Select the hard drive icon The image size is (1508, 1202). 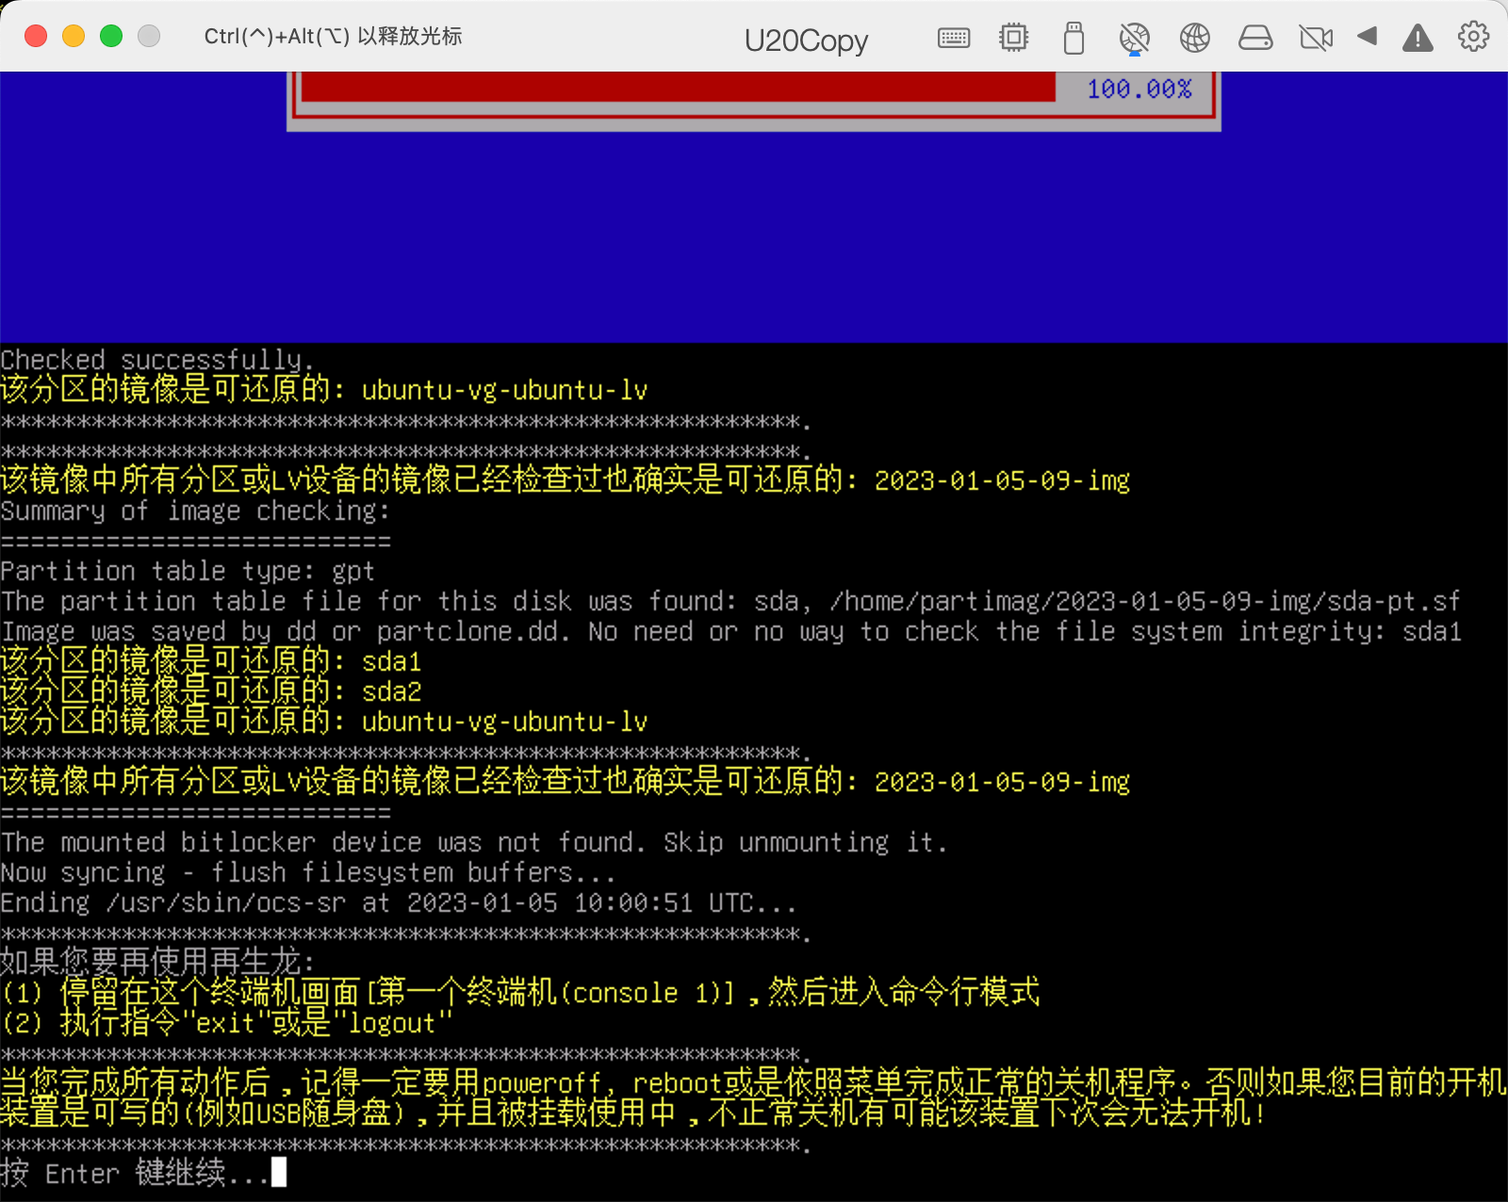1255,38
